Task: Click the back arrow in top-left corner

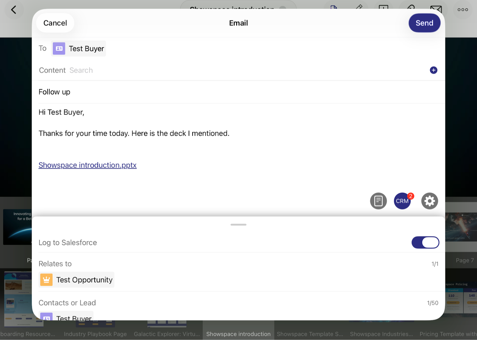Action: click(14, 10)
